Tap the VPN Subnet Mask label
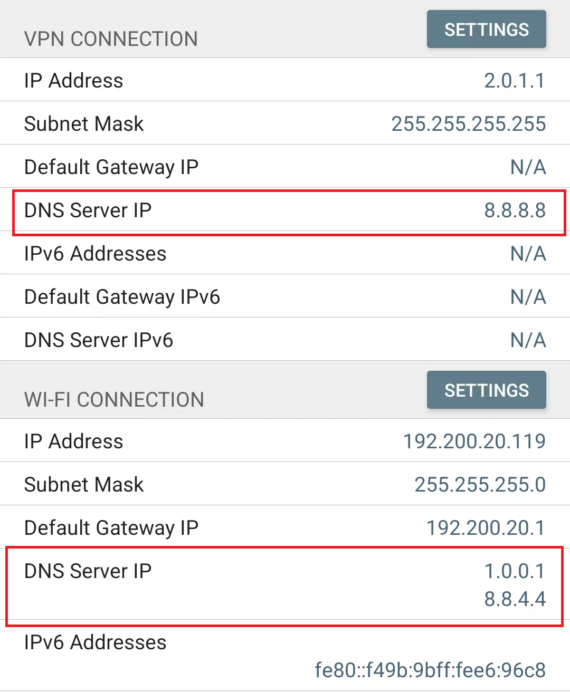This screenshot has width=570, height=692. [84, 124]
